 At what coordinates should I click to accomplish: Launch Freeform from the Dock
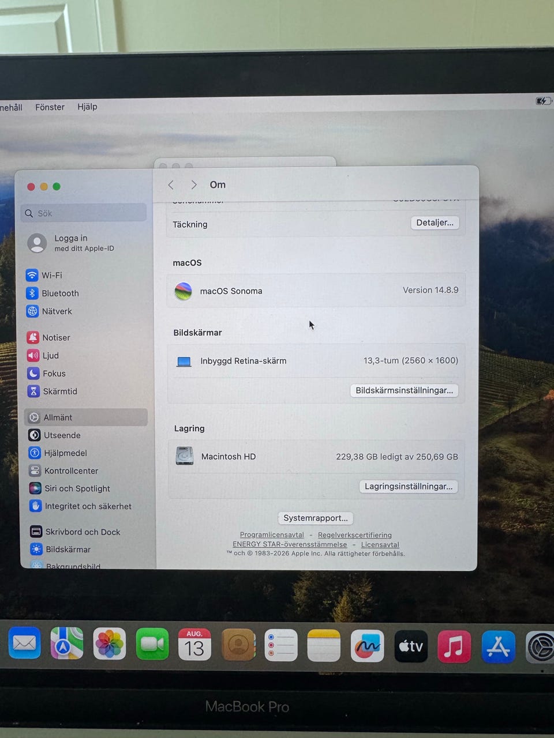click(368, 646)
